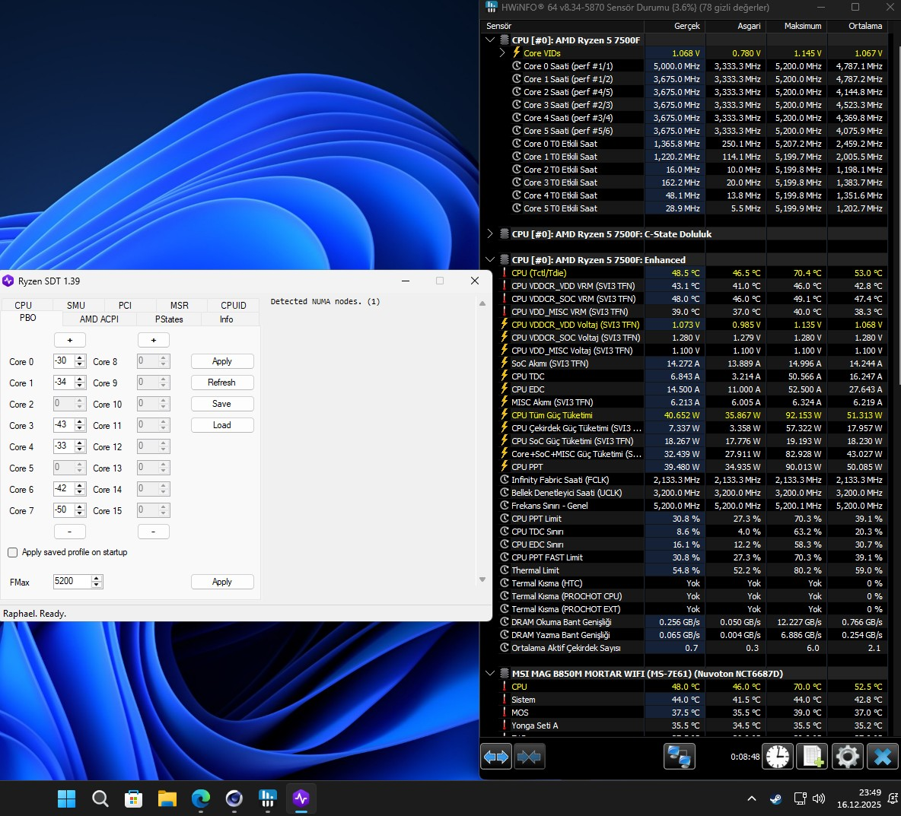Show hidden tray icons chevron
Image resolution: width=901 pixels, height=816 pixels.
point(752,799)
